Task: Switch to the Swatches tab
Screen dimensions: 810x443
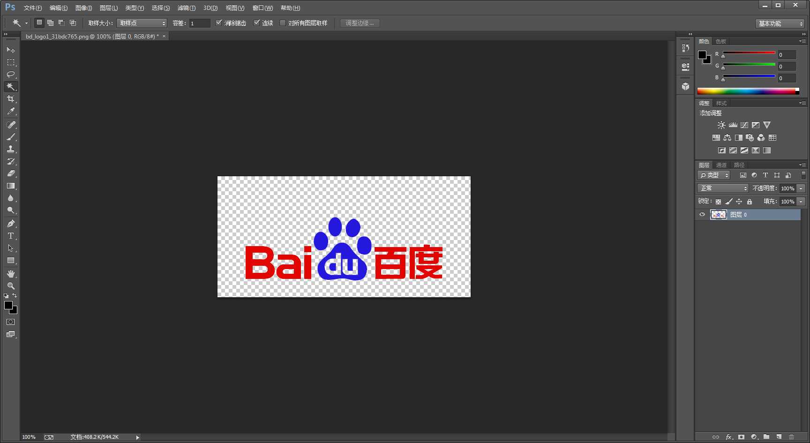Action: pyautogui.click(x=720, y=41)
